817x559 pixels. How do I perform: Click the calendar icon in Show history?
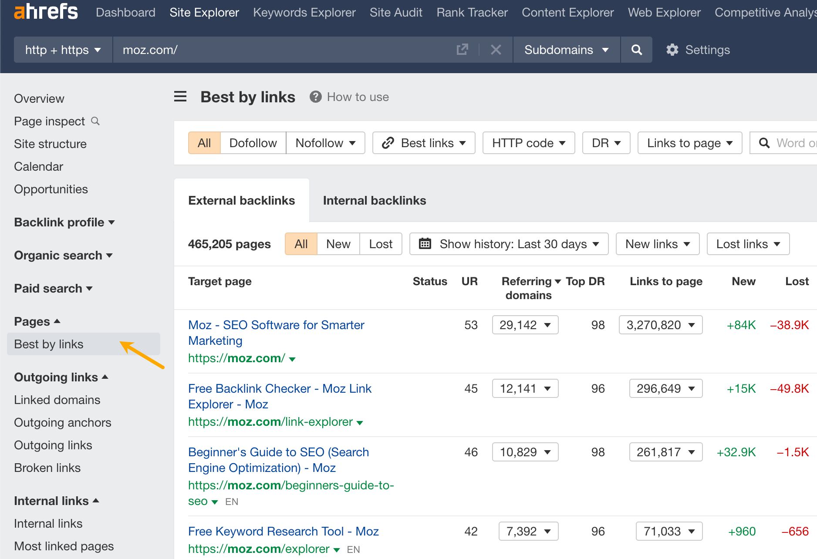point(425,244)
